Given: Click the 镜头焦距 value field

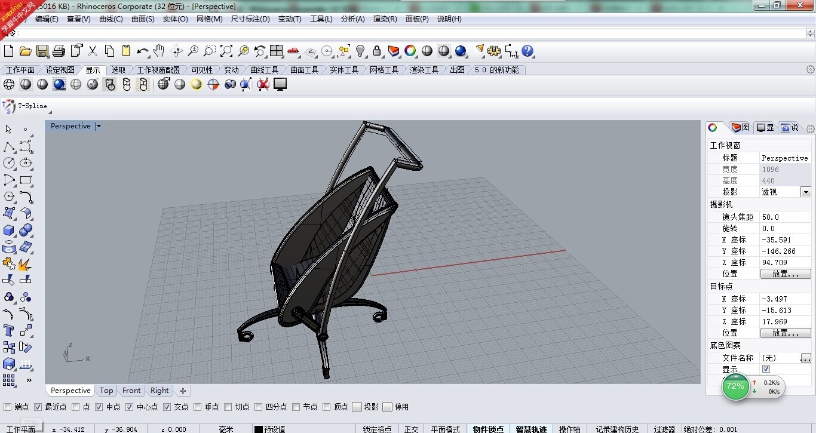Looking at the screenshot, I should coord(786,217).
